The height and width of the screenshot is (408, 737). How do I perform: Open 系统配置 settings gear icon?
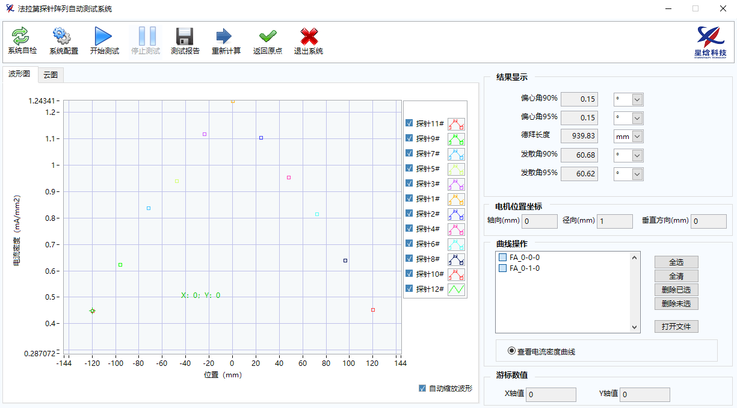[63, 37]
